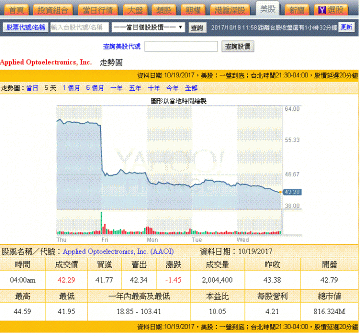This screenshot has height=336, width=360.
Task: Click the 每股營利 value 4.21
Action: [272, 312]
